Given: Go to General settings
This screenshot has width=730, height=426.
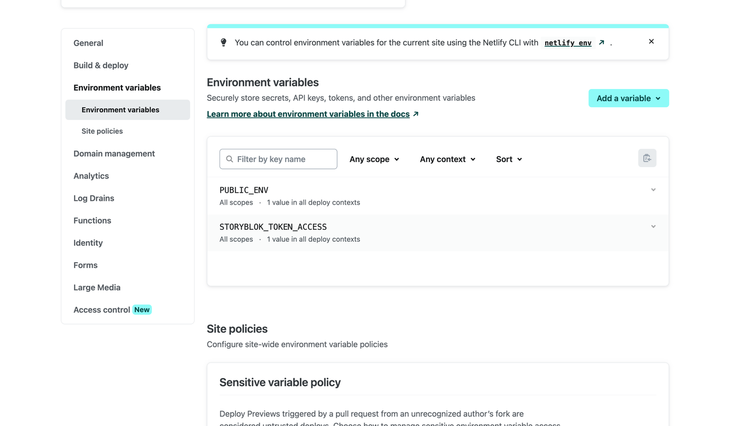Looking at the screenshot, I should (88, 43).
